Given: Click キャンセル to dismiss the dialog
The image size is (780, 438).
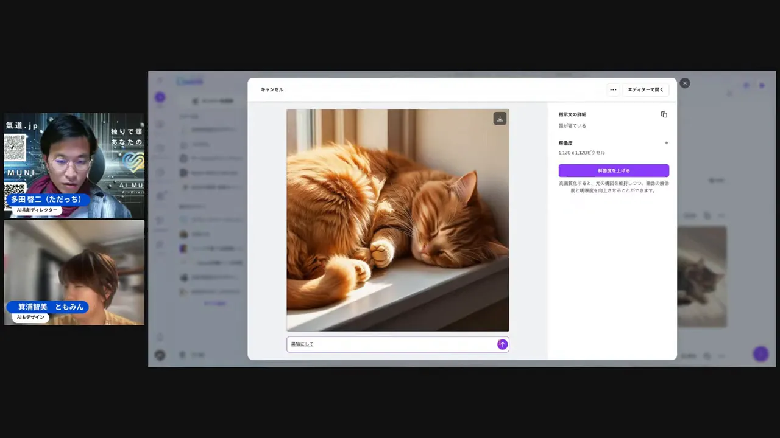Looking at the screenshot, I should (x=272, y=89).
